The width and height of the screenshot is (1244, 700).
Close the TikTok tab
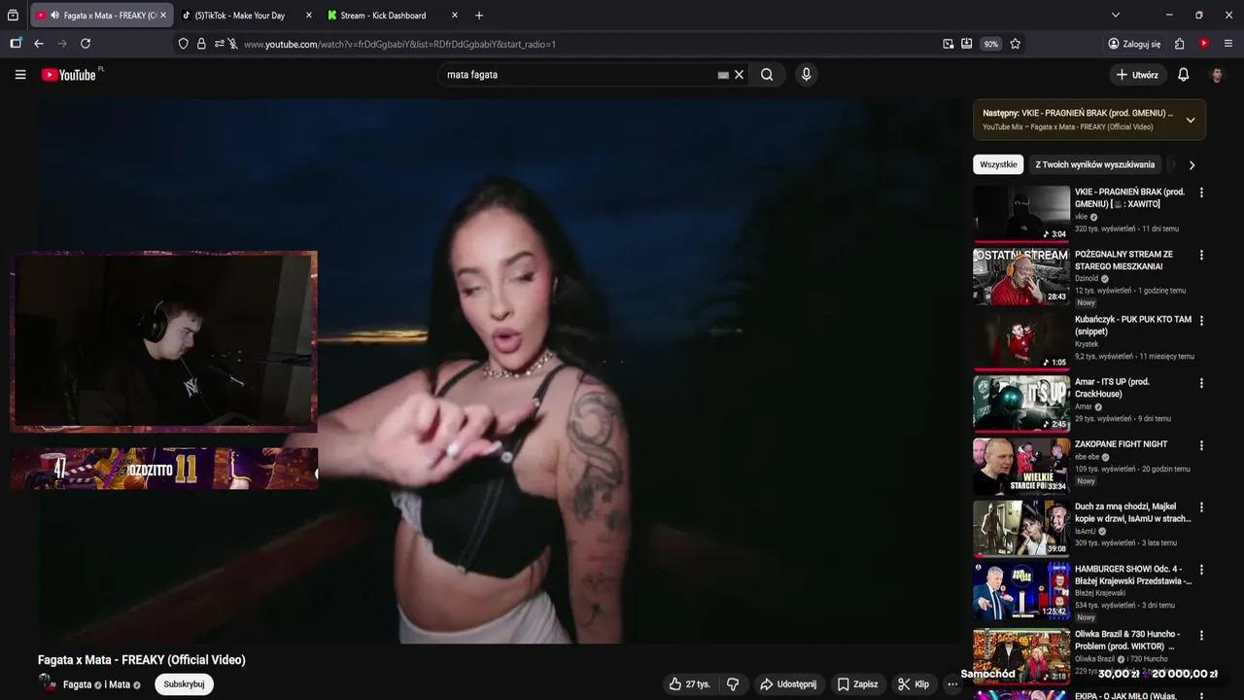pos(309,16)
